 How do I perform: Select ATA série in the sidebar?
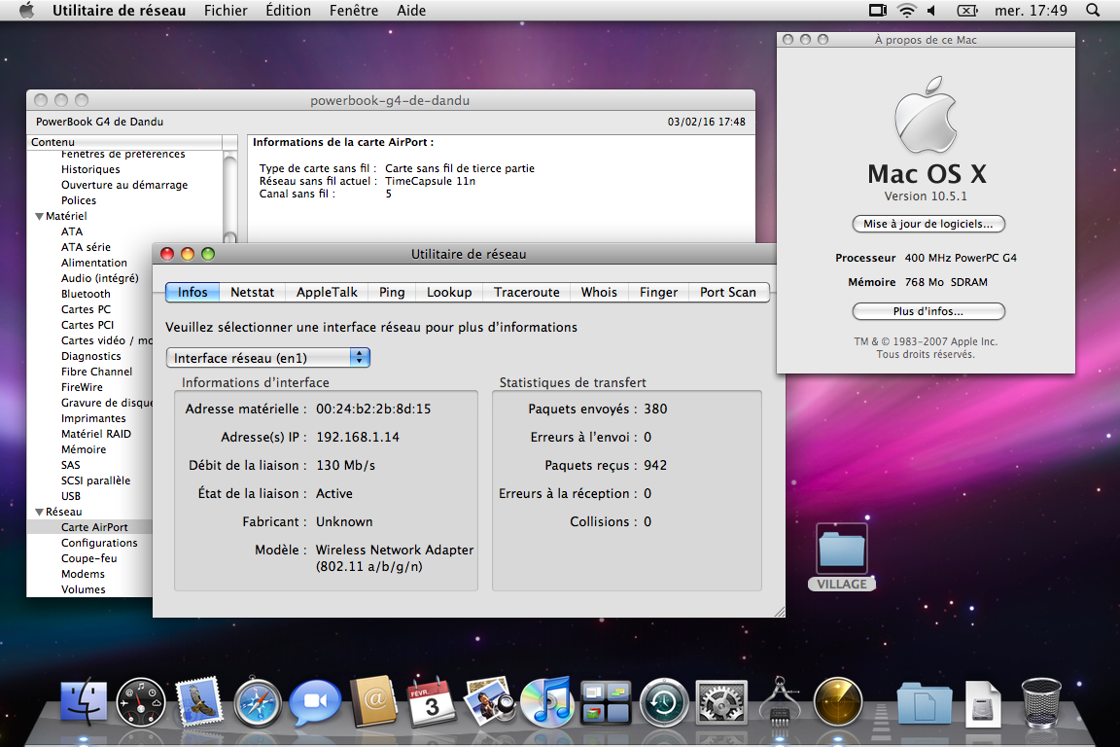pyautogui.click(x=86, y=247)
